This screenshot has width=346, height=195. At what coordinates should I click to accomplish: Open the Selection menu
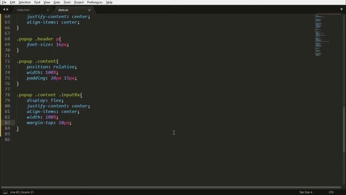tap(24, 2)
